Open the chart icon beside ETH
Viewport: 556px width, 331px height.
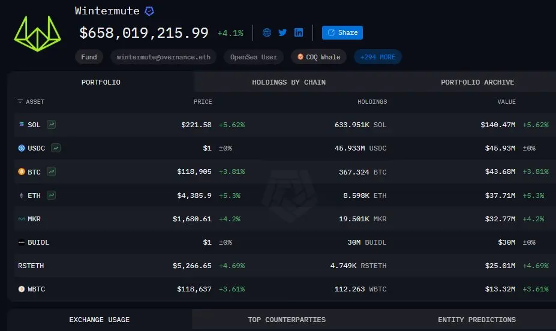[x=52, y=195]
